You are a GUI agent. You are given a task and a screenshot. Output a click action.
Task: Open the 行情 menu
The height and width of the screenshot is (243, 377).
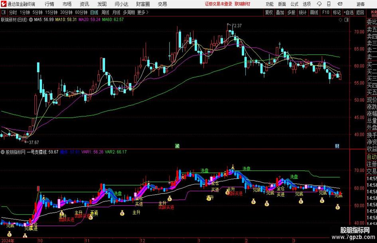(49, 4)
